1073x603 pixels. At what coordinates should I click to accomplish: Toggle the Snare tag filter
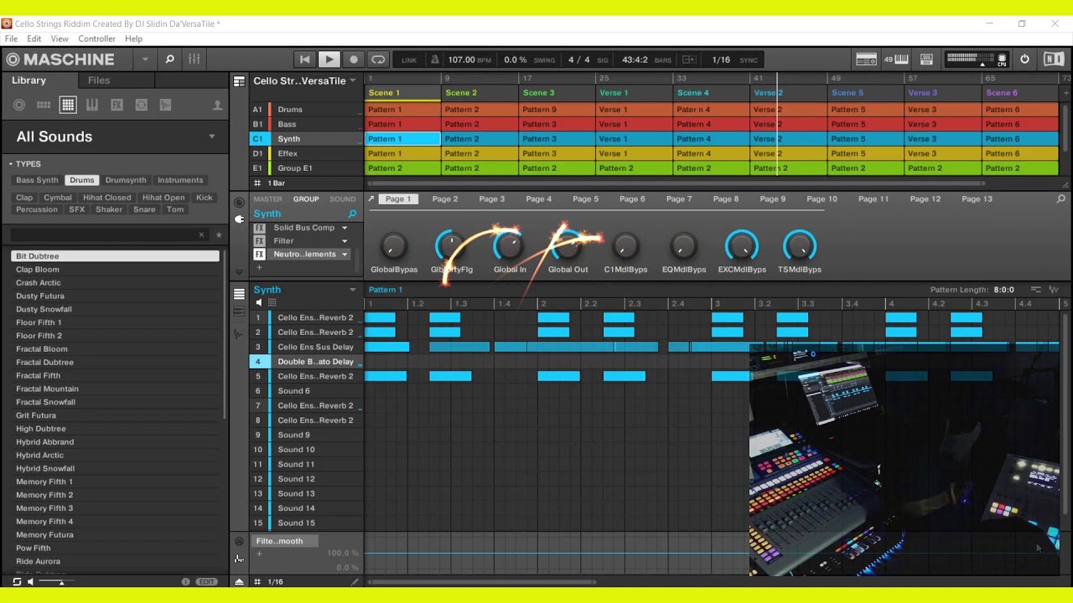(x=144, y=209)
